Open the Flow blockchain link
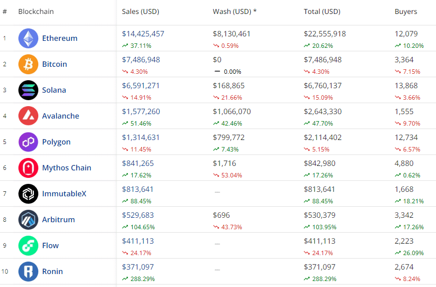The height and width of the screenshot is (287, 436). click(x=50, y=245)
